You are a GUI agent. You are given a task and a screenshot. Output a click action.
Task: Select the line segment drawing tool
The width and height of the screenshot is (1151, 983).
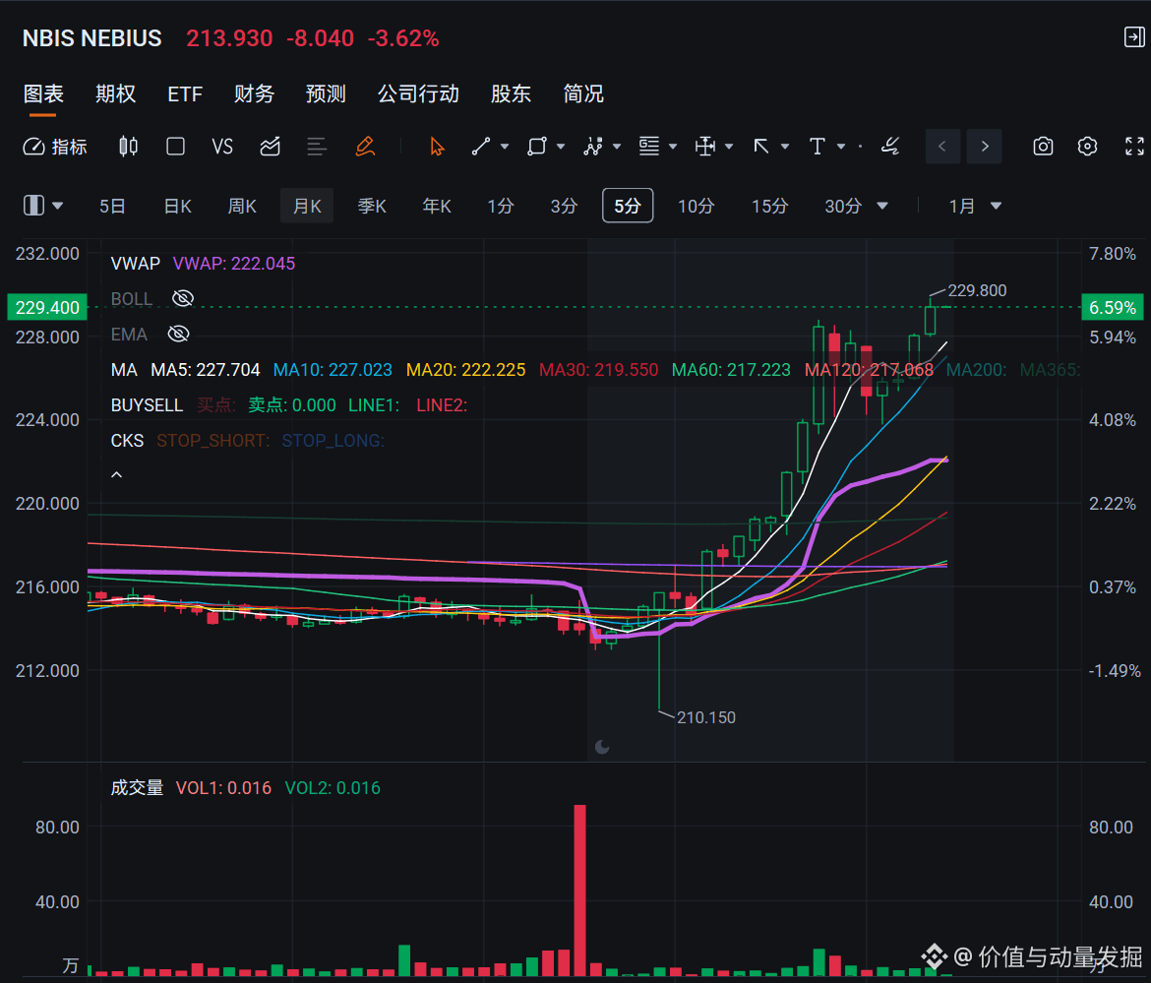pyautogui.click(x=481, y=147)
